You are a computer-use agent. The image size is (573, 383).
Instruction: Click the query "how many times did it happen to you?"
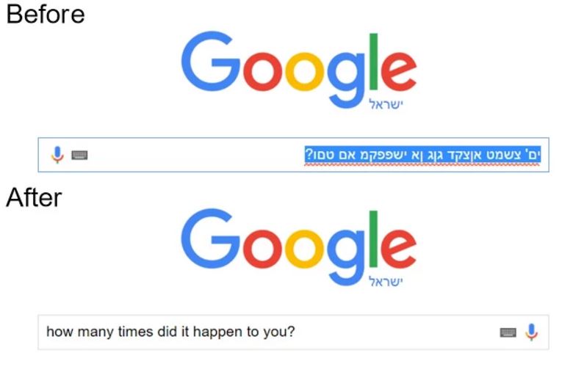coord(170,332)
